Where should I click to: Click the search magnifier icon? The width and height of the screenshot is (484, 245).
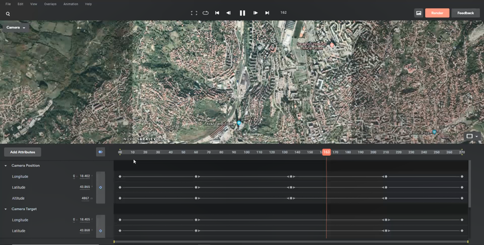pos(8,14)
